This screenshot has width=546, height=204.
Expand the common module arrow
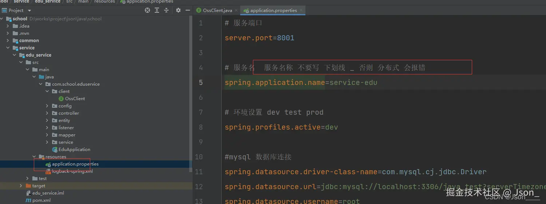(x=8, y=41)
